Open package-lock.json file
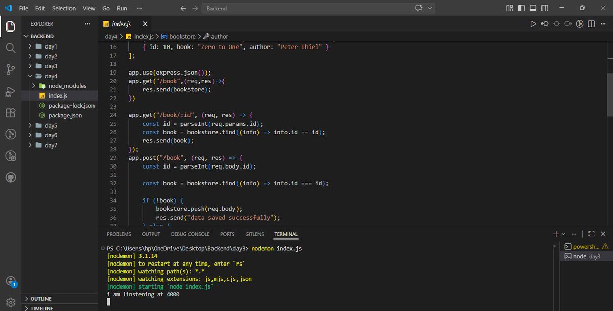Image resolution: width=613 pixels, height=311 pixels. coord(59,106)
